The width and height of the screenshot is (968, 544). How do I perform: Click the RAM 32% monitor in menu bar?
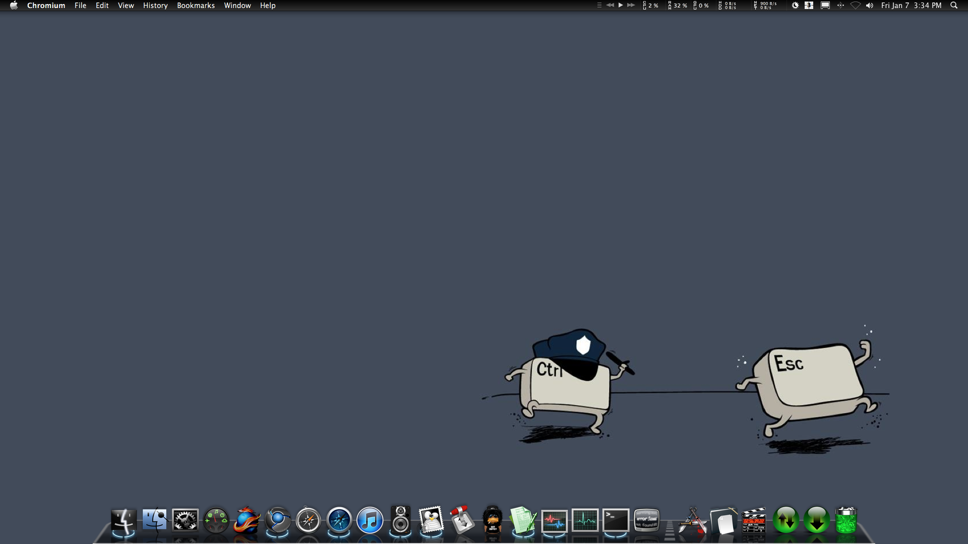pos(677,6)
